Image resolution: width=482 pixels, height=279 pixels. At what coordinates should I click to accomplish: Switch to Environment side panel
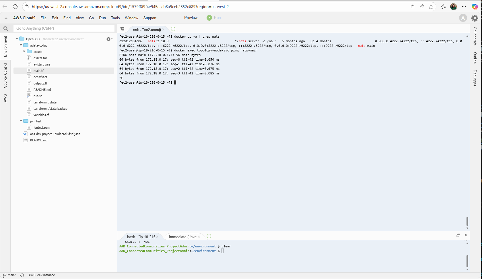(5, 47)
